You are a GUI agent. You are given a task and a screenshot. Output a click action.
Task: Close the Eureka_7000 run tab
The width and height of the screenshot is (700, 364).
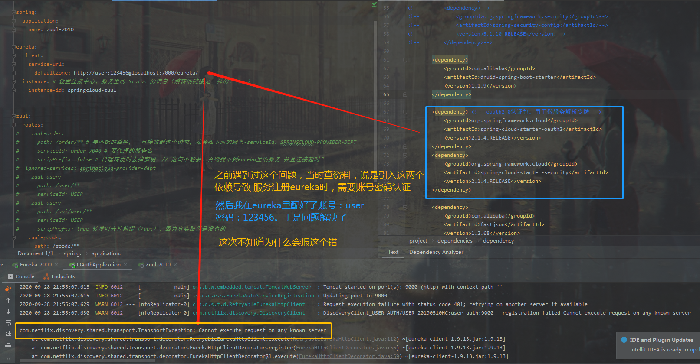(57, 265)
